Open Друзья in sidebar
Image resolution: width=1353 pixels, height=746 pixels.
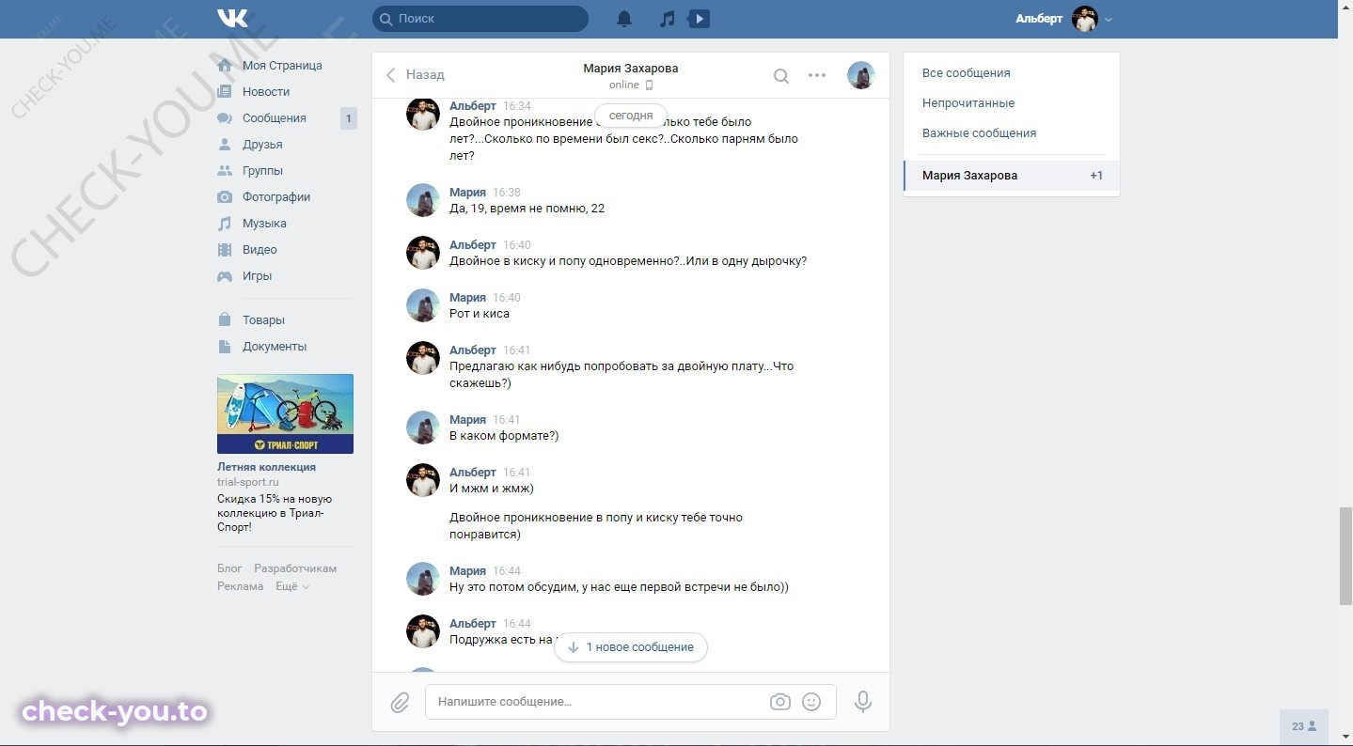(262, 145)
